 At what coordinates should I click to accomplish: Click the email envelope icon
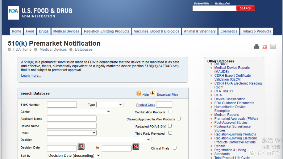coord(273,47)
